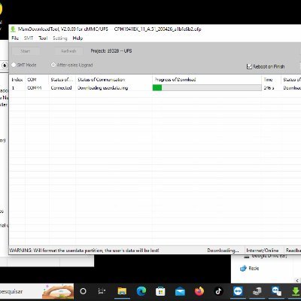The image size is (301, 301).
Task: Click the Progress of Download column header
Action: 207,80
